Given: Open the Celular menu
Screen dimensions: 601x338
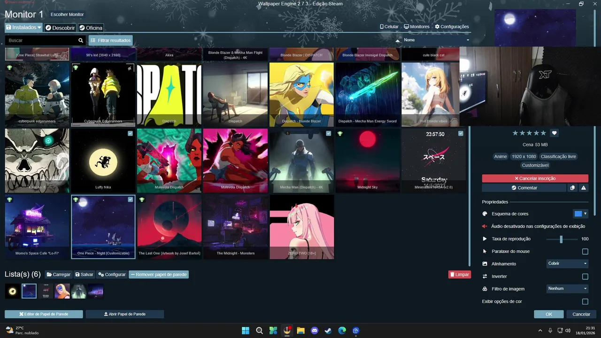Looking at the screenshot, I should [x=389, y=27].
